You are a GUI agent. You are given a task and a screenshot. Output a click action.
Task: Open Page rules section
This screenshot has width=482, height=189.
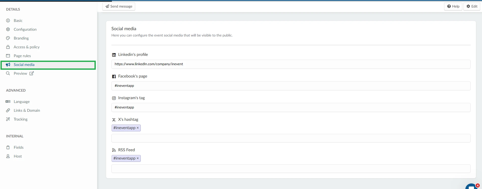[x=22, y=56]
